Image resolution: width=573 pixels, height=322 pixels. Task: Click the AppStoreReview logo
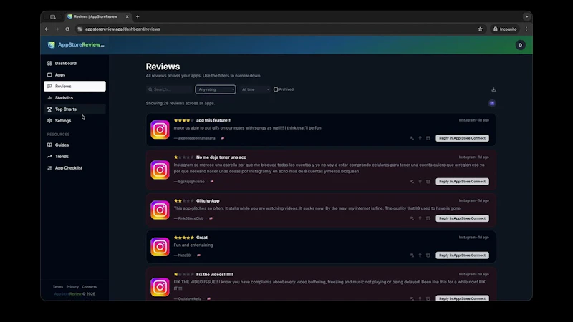click(76, 44)
